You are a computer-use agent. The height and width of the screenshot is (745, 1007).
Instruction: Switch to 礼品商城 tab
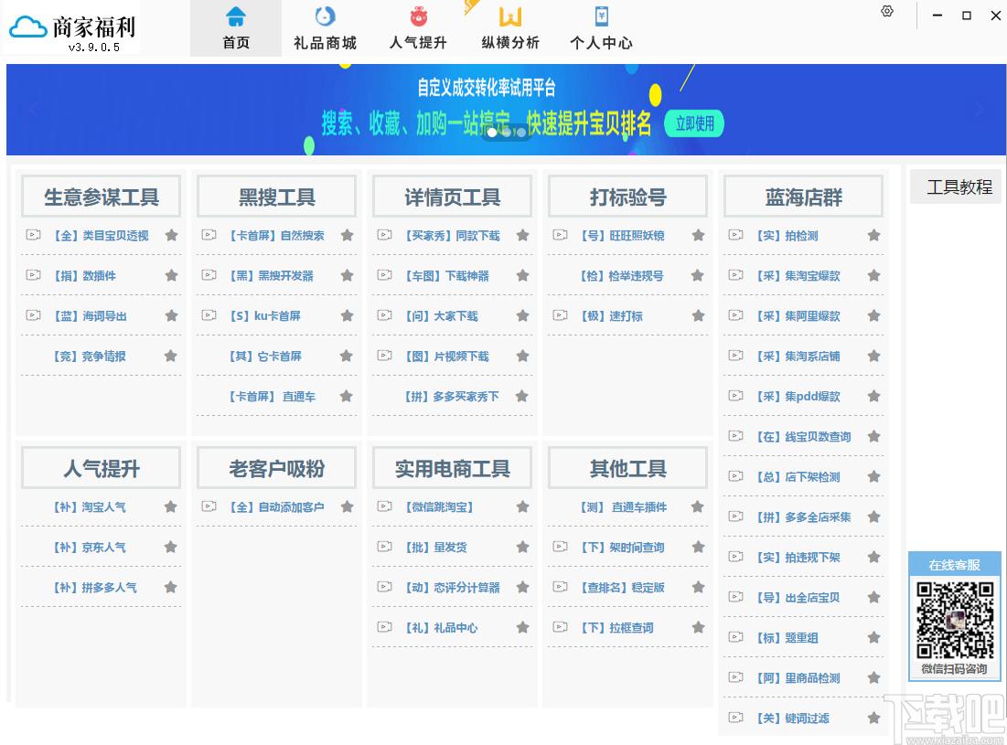(x=325, y=28)
